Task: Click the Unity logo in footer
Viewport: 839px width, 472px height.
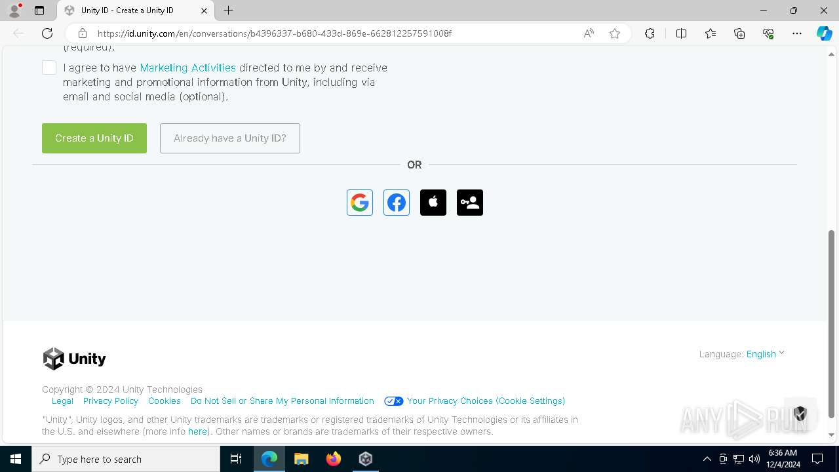Action: [74, 359]
